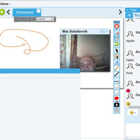This screenshot has height=140, width=140.
Task: Click the clear slide page icon
Action: tap(117, 32)
